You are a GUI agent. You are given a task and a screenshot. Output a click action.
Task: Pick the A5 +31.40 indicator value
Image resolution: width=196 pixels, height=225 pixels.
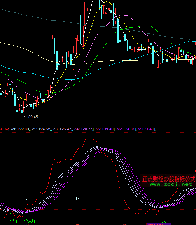105,129
